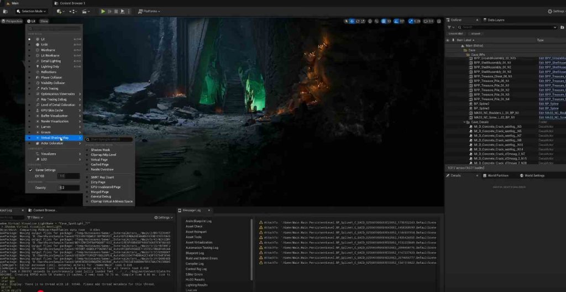566x292 pixels.
Task: Open the Lighting Results log category
Action: pyautogui.click(x=196, y=285)
